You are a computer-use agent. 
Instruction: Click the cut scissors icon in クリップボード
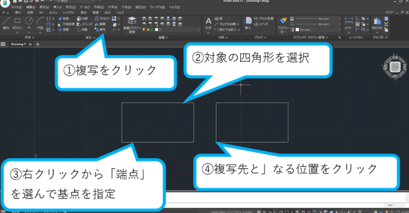[x=386, y=24]
